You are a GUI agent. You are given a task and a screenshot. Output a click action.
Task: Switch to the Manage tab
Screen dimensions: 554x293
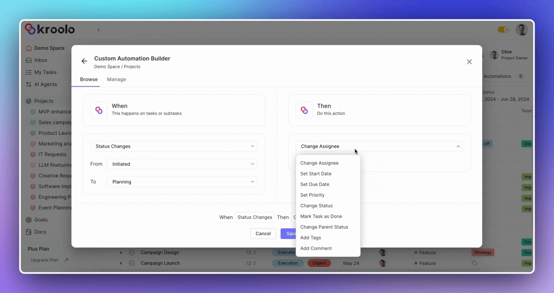[116, 79]
